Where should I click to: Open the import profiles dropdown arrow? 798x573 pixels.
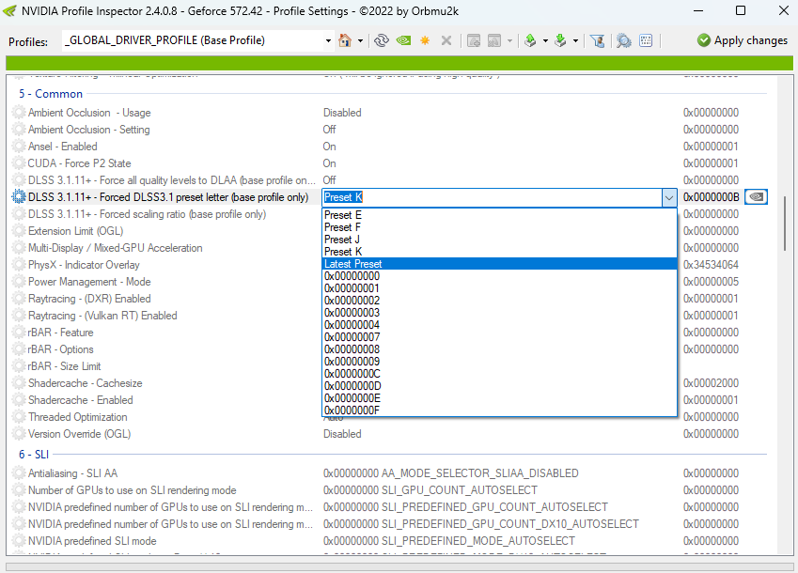(575, 40)
